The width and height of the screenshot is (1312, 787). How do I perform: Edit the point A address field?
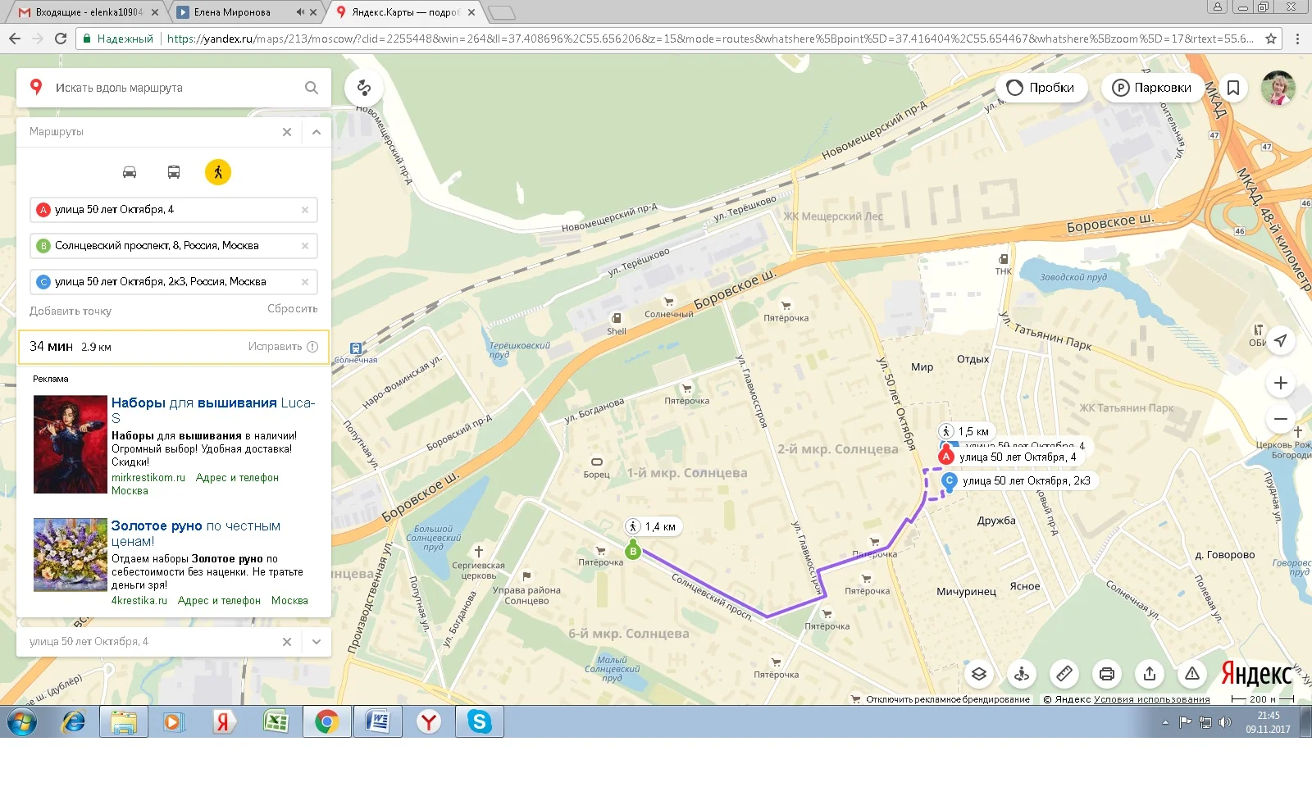tap(174, 210)
